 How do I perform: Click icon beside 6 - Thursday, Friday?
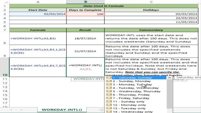tap(109, 94)
